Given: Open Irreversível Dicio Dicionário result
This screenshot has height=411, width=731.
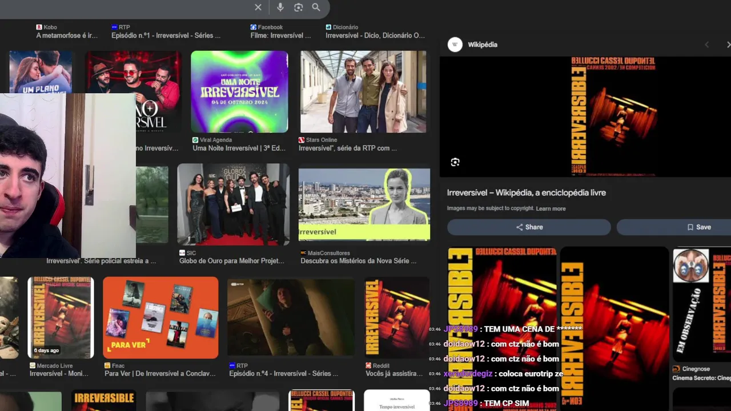Looking at the screenshot, I should tap(375, 35).
